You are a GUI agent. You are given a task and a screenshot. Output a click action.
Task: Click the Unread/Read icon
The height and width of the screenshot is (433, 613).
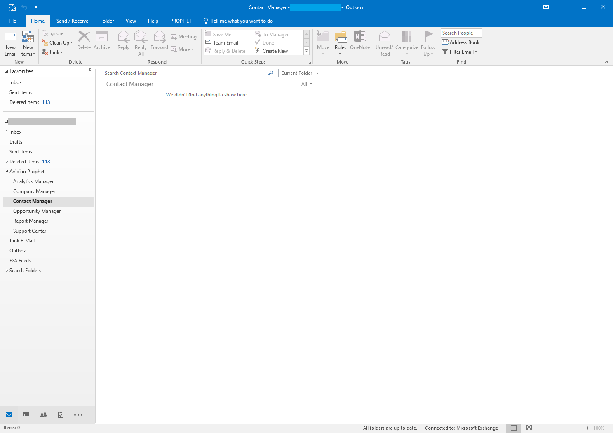[x=385, y=37]
